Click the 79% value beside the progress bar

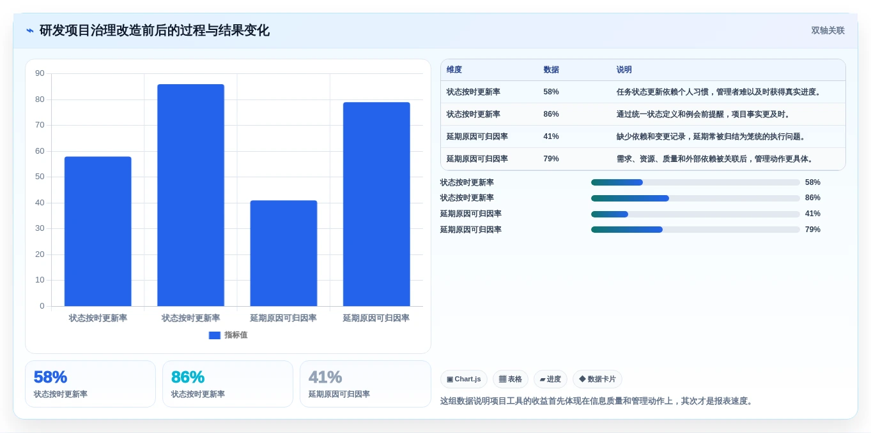[x=813, y=230]
